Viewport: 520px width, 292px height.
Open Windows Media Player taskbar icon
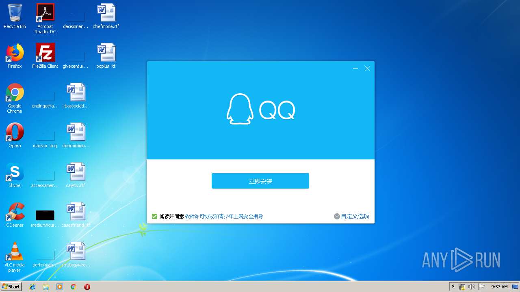[x=60, y=287]
